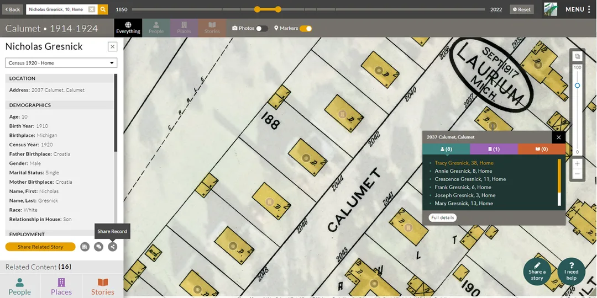This screenshot has height=298, width=597.
Task: Open the MENU options
Action: (578, 9)
